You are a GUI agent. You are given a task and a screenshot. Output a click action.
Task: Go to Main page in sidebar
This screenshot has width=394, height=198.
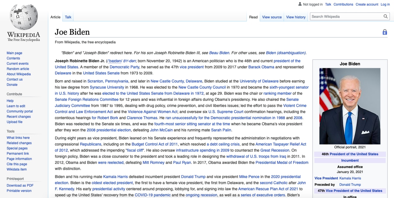click(14, 53)
